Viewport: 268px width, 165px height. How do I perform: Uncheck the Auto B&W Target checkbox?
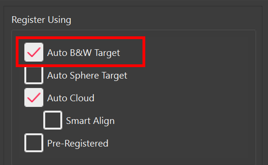coord(34,53)
